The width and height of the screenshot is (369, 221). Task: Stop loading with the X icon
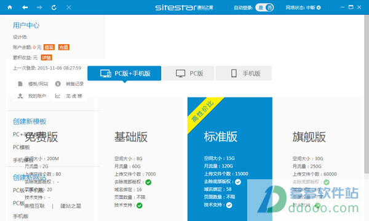click(x=69, y=7)
